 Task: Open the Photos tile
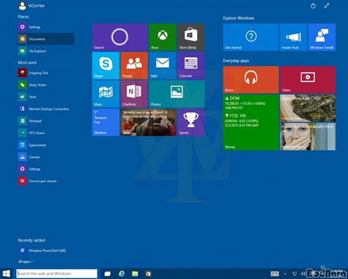click(177, 94)
